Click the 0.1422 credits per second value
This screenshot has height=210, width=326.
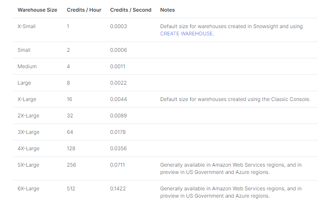(x=118, y=188)
